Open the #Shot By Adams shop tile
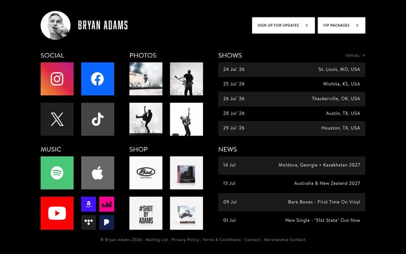This screenshot has width=406, height=254. [146, 213]
